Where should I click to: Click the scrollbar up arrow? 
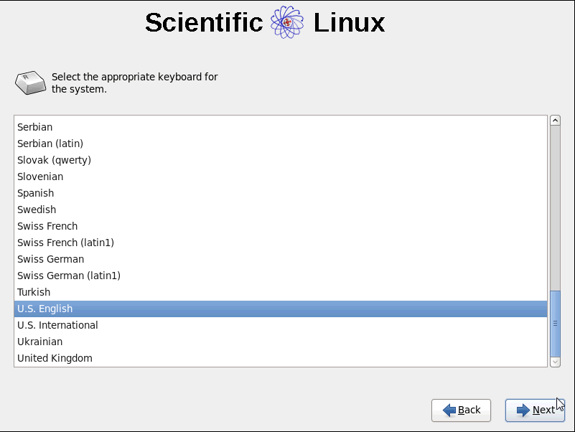point(555,121)
